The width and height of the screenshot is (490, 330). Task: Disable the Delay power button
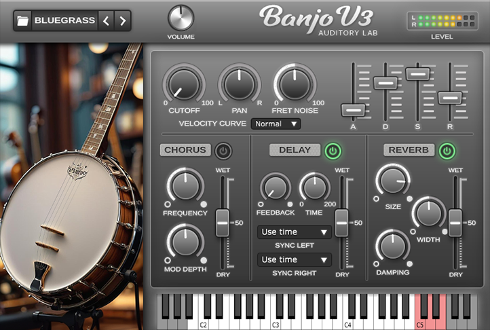pyautogui.click(x=333, y=150)
